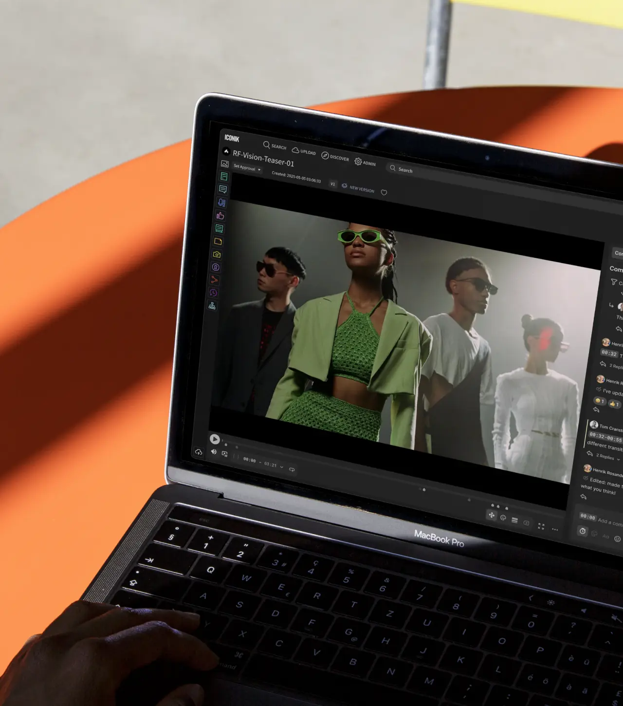Click the ICONIK logo
The width and height of the screenshot is (623, 706).
click(232, 138)
